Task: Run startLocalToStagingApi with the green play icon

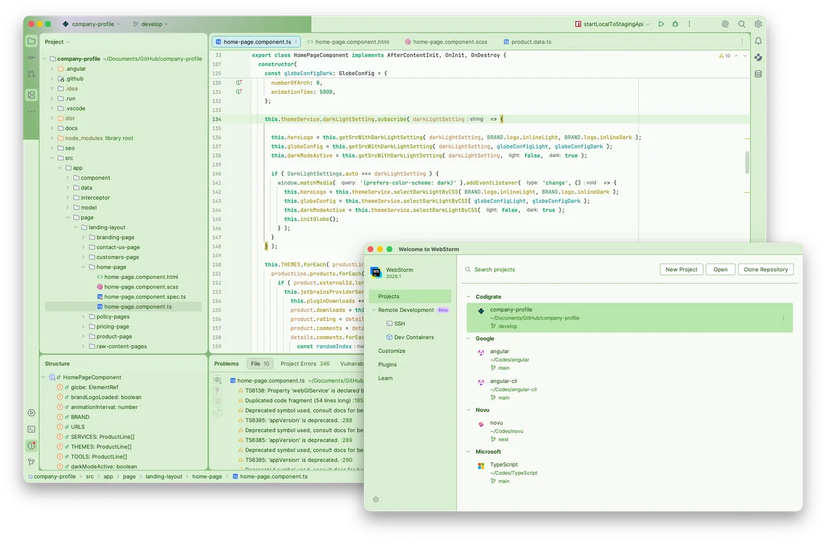Action: click(x=661, y=24)
